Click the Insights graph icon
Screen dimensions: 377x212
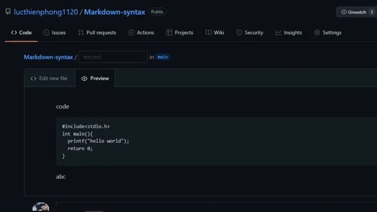[x=278, y=32]
